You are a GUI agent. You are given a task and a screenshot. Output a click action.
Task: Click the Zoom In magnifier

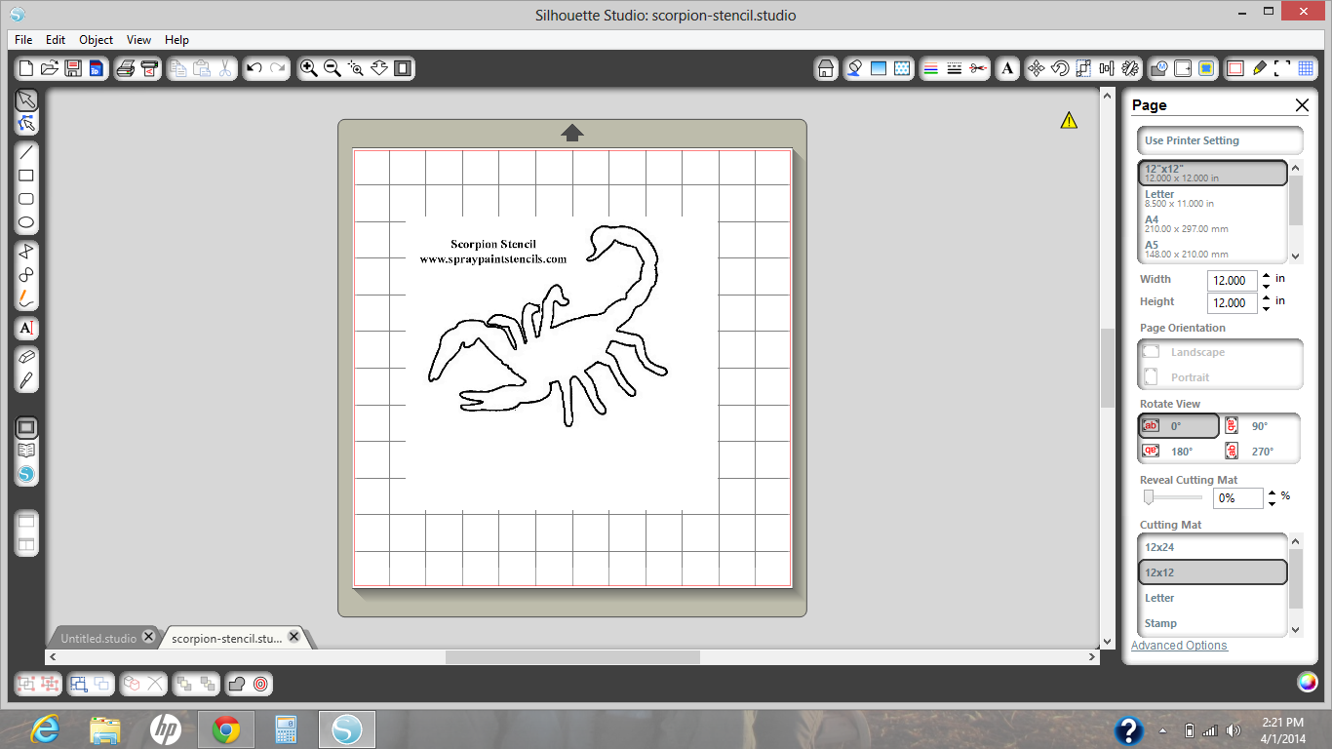click(x=309, y=68)
